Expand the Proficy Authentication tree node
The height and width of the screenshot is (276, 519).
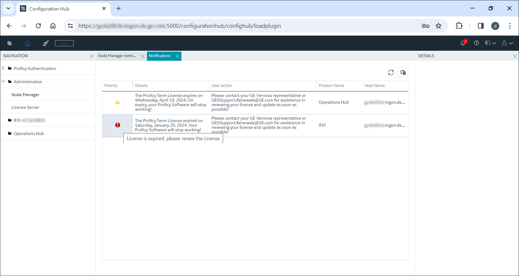3,68
